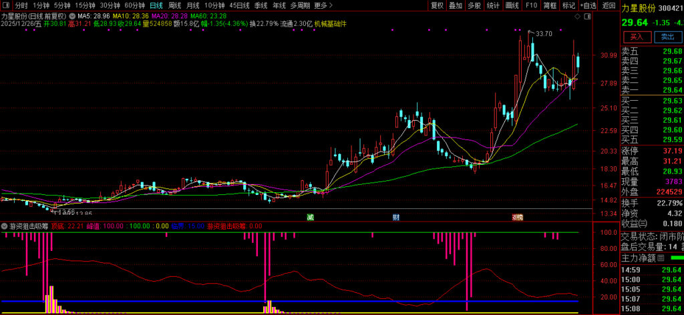Viewport: 684px width, 315px height.
Task: Click the icon next to 主力净额
Action: [661, 258]
